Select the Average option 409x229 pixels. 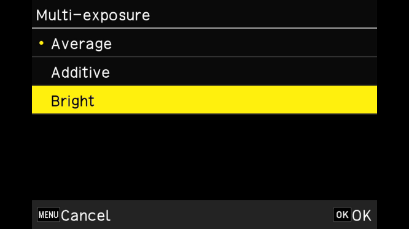pyautogui.click(x=204, y=43)
